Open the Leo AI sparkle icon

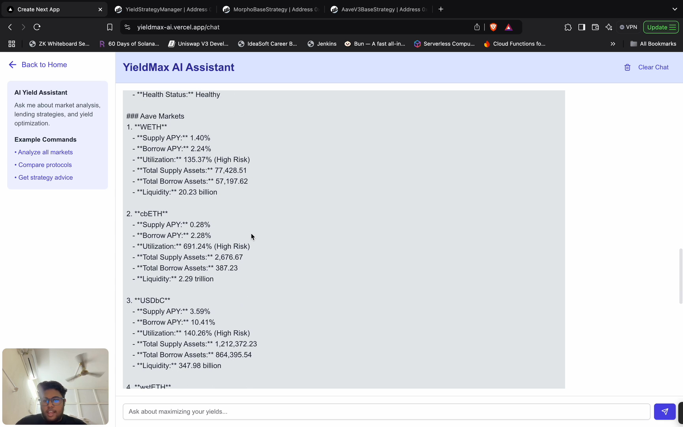coord(609,27)
